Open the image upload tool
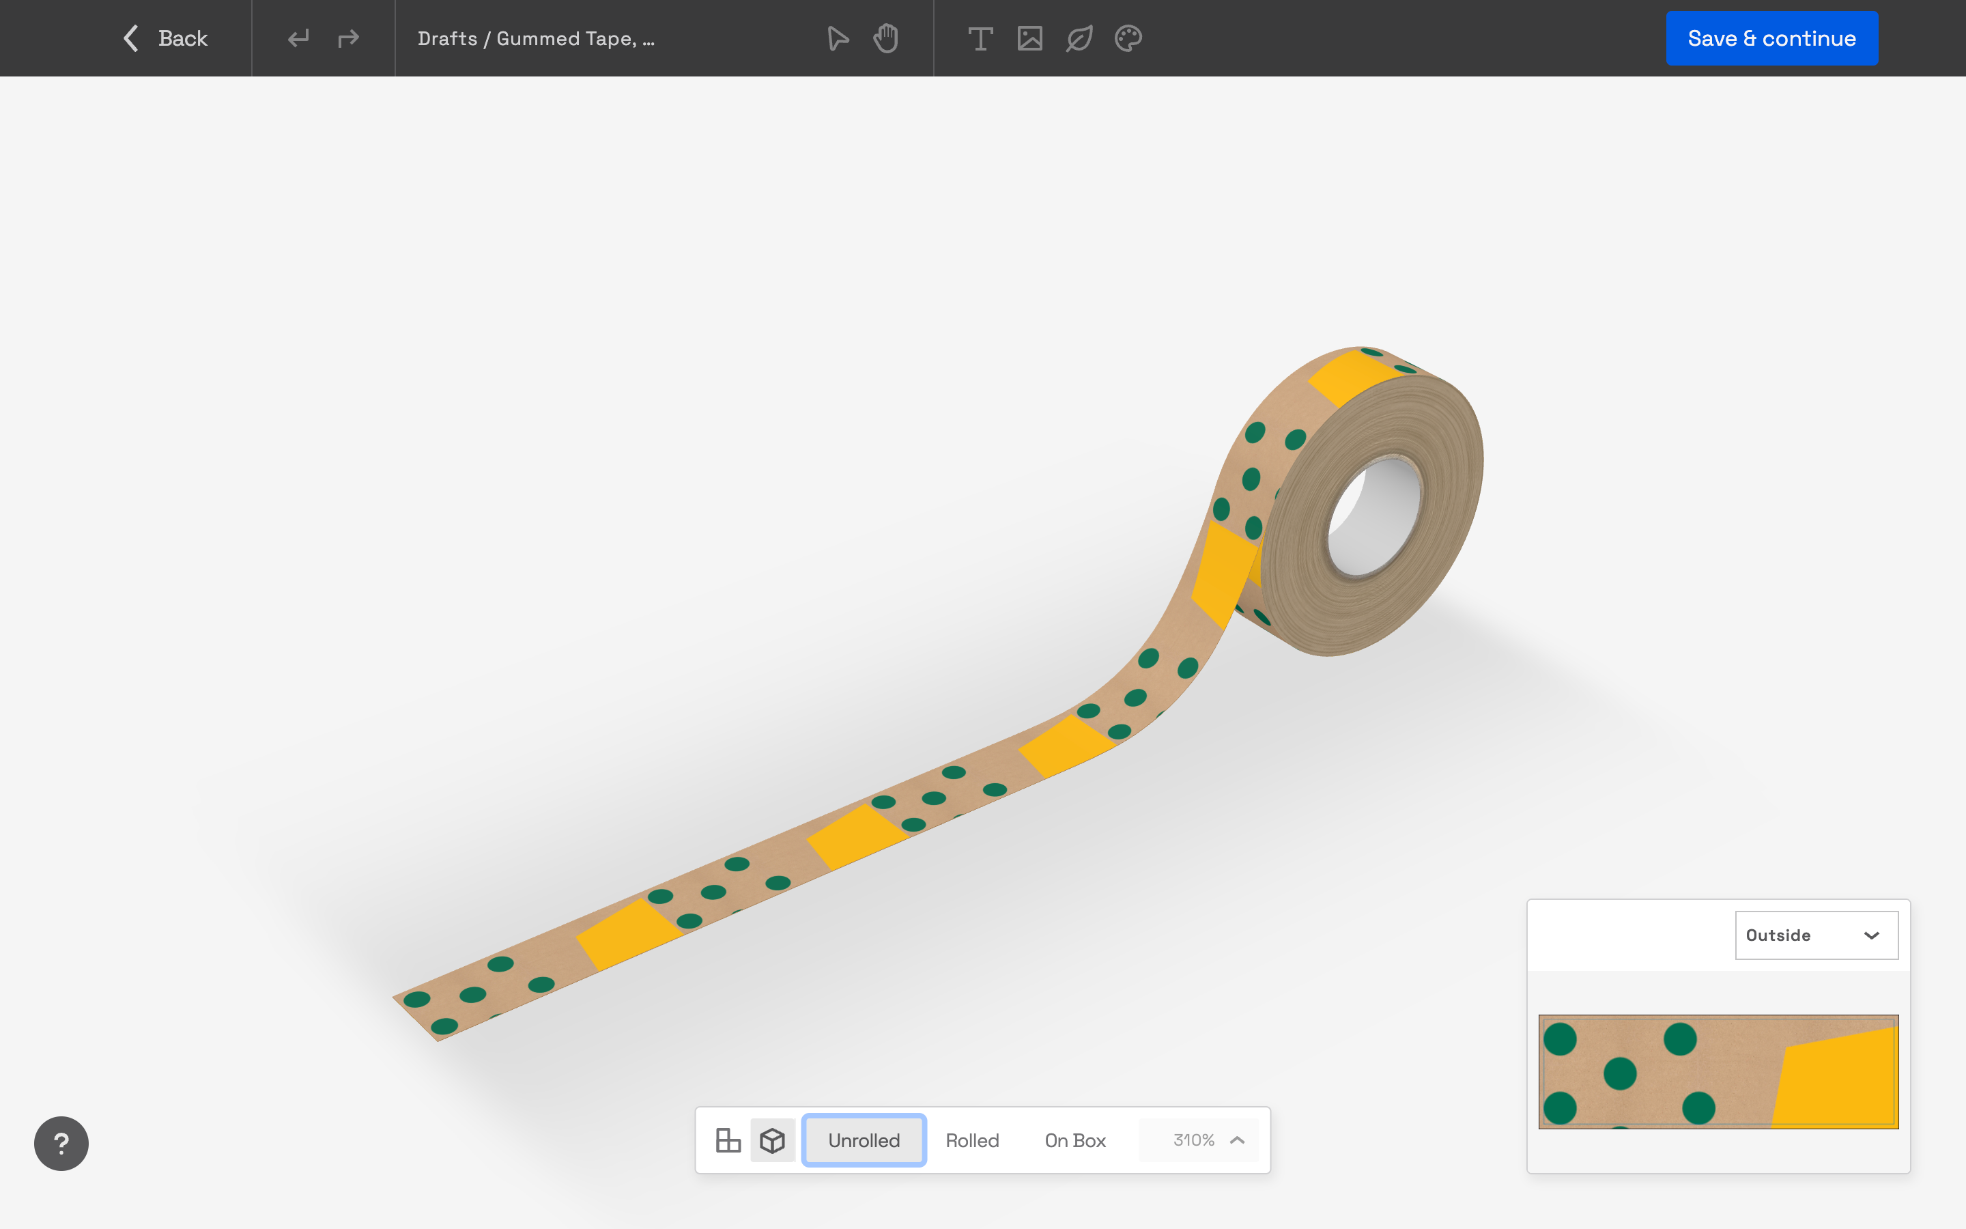1966x1229 pixels. (x=1029, y=38)
